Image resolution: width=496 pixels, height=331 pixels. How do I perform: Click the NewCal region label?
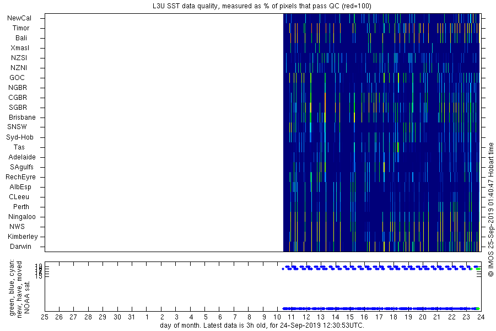[x=19, y=18]
